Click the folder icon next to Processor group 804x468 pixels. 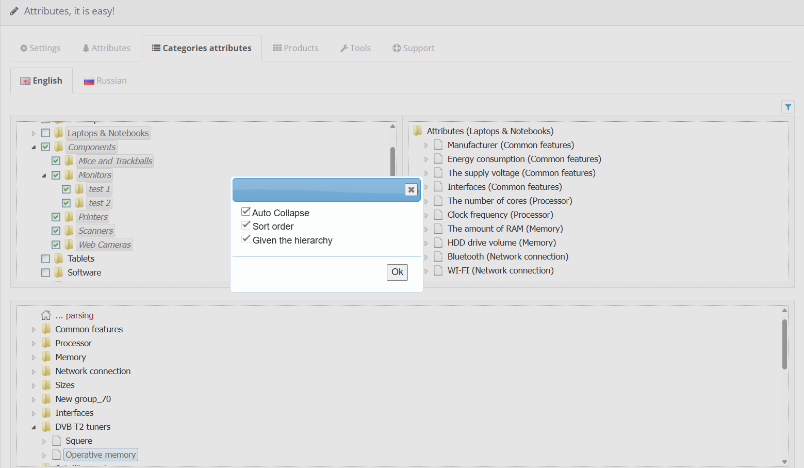tap(46, 343)
